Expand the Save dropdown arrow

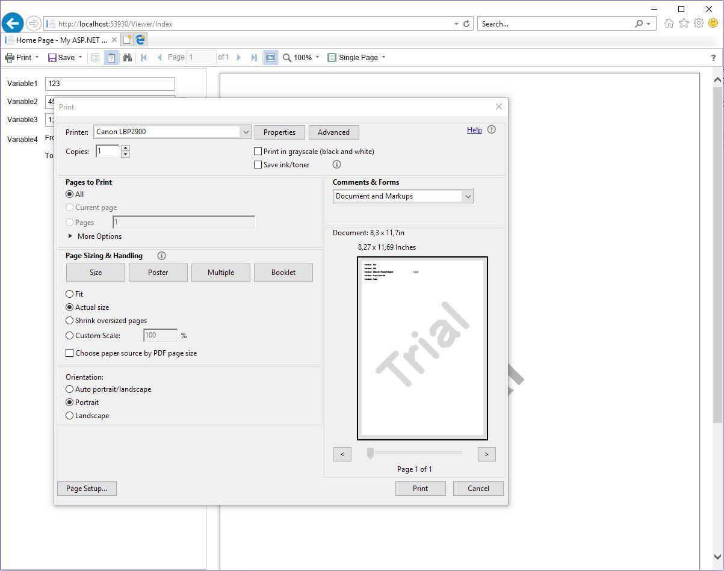[80, 58]
